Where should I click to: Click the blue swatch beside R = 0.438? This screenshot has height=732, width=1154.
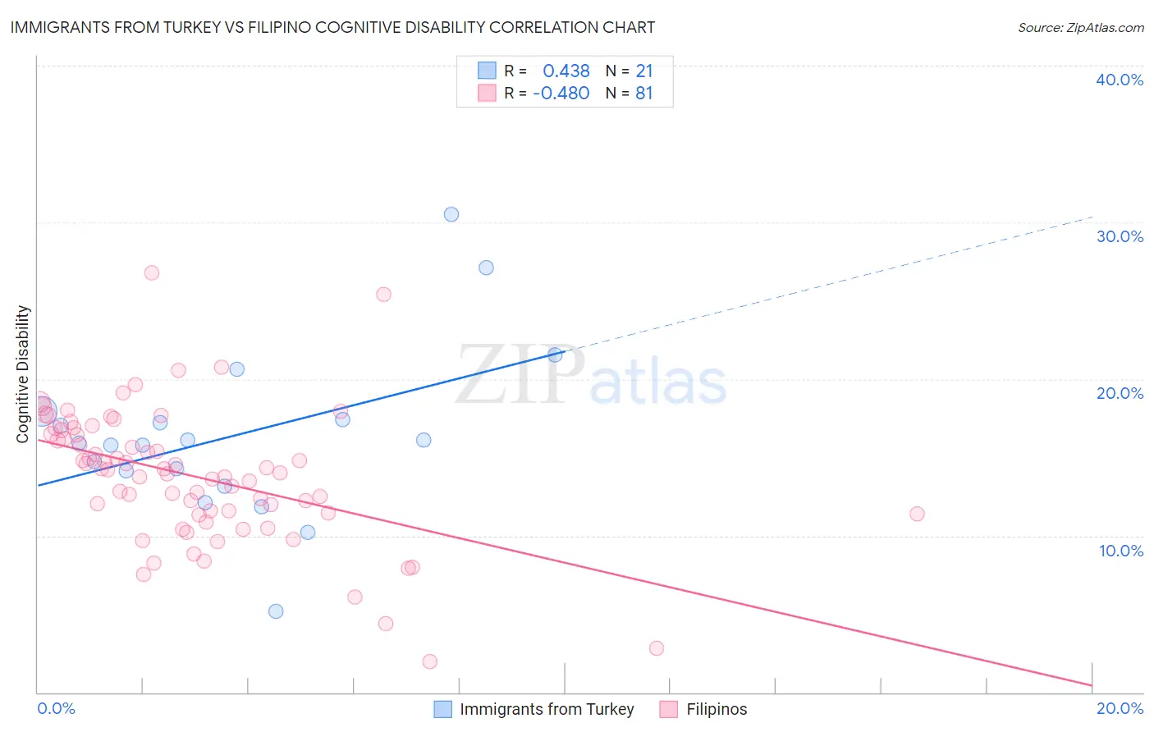point(488,71)
